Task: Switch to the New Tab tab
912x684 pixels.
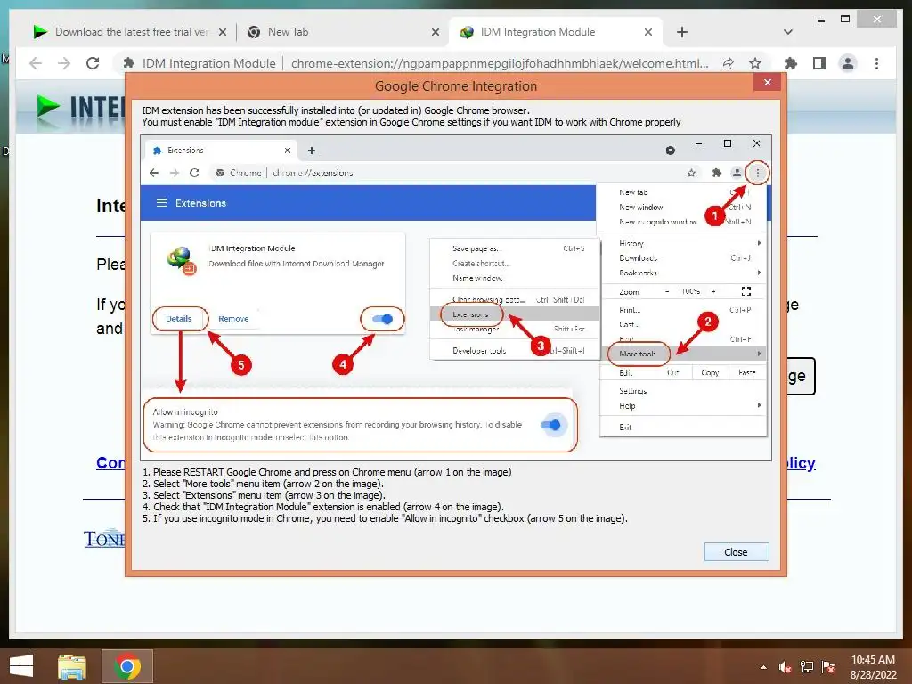Action: (x=288, y=32)
